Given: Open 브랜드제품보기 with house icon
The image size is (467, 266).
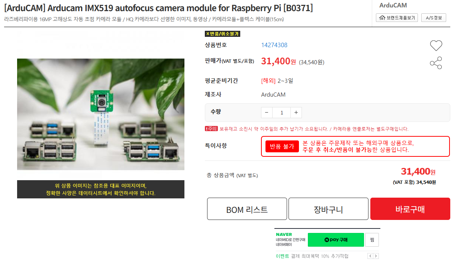Looking at the screenshot, I should [x=397, y=17].
